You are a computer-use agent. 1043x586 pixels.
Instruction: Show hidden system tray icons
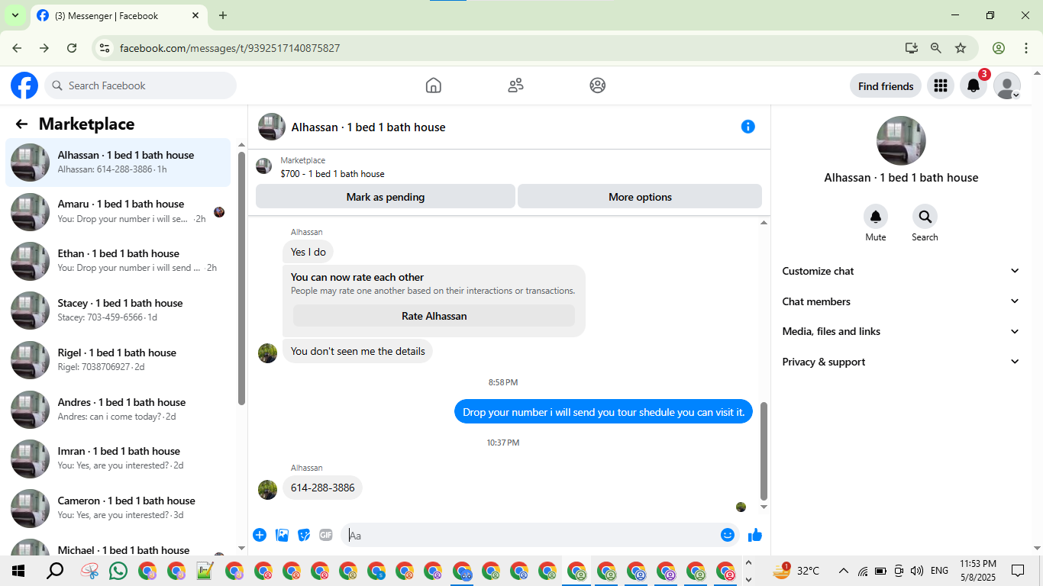click(x=844, y=571)
